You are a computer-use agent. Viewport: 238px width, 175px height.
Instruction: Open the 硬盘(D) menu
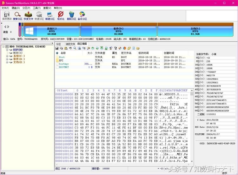pyautogui.click(x=16, y=8)
